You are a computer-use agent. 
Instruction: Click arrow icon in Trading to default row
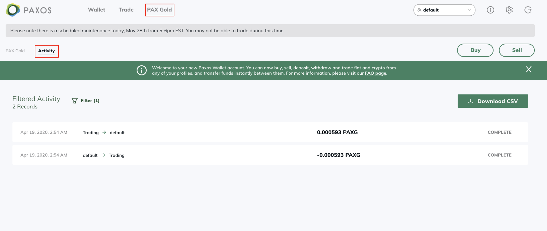(104, 132)
